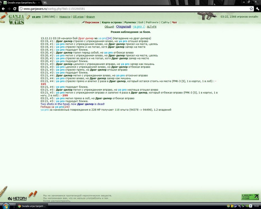Click the red 165 damage value
The width and height of the screenshot is (261, 209).
pos(43,84)
